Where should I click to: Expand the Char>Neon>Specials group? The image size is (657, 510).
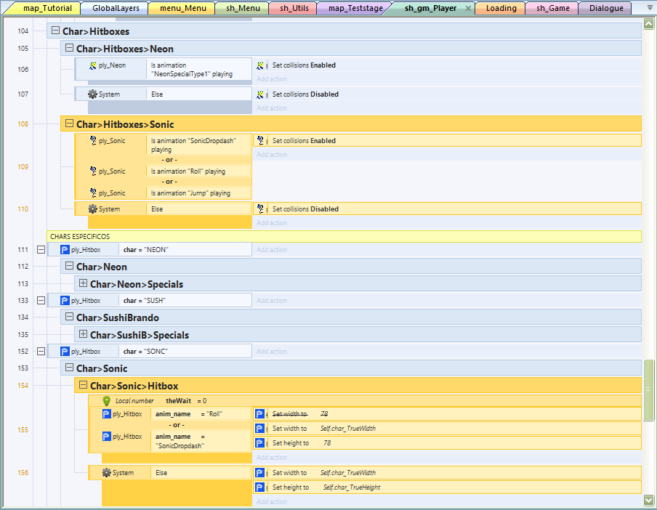click(83, 283)
